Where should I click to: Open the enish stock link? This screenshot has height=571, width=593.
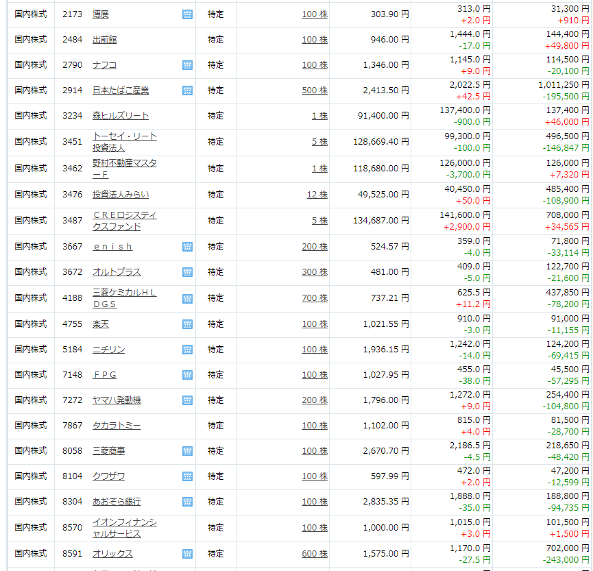click(112, 247)
